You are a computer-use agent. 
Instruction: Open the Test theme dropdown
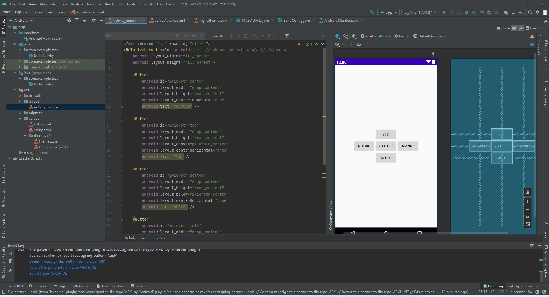click(x=401, y=36)
